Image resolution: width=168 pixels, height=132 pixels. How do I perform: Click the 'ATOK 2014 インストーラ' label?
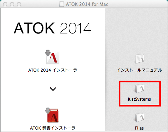click(x=52, y=70)
